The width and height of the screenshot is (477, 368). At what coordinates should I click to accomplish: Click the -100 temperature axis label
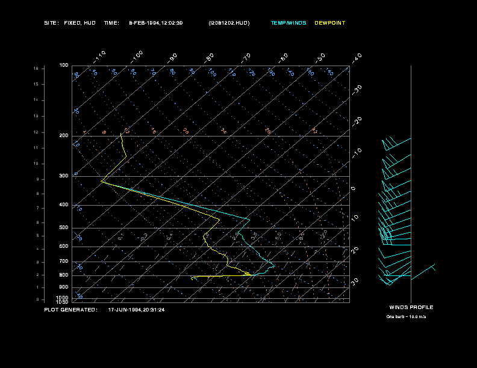[137, 57]
